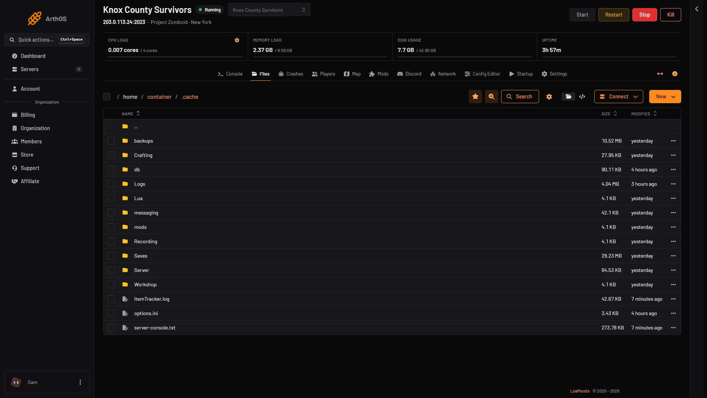Click the code view icon in toolbar
Viewport: 707px width, 398px height.
582,97
